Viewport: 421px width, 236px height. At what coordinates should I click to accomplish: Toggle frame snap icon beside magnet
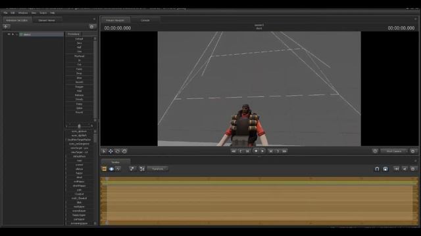tap(385, 169)
